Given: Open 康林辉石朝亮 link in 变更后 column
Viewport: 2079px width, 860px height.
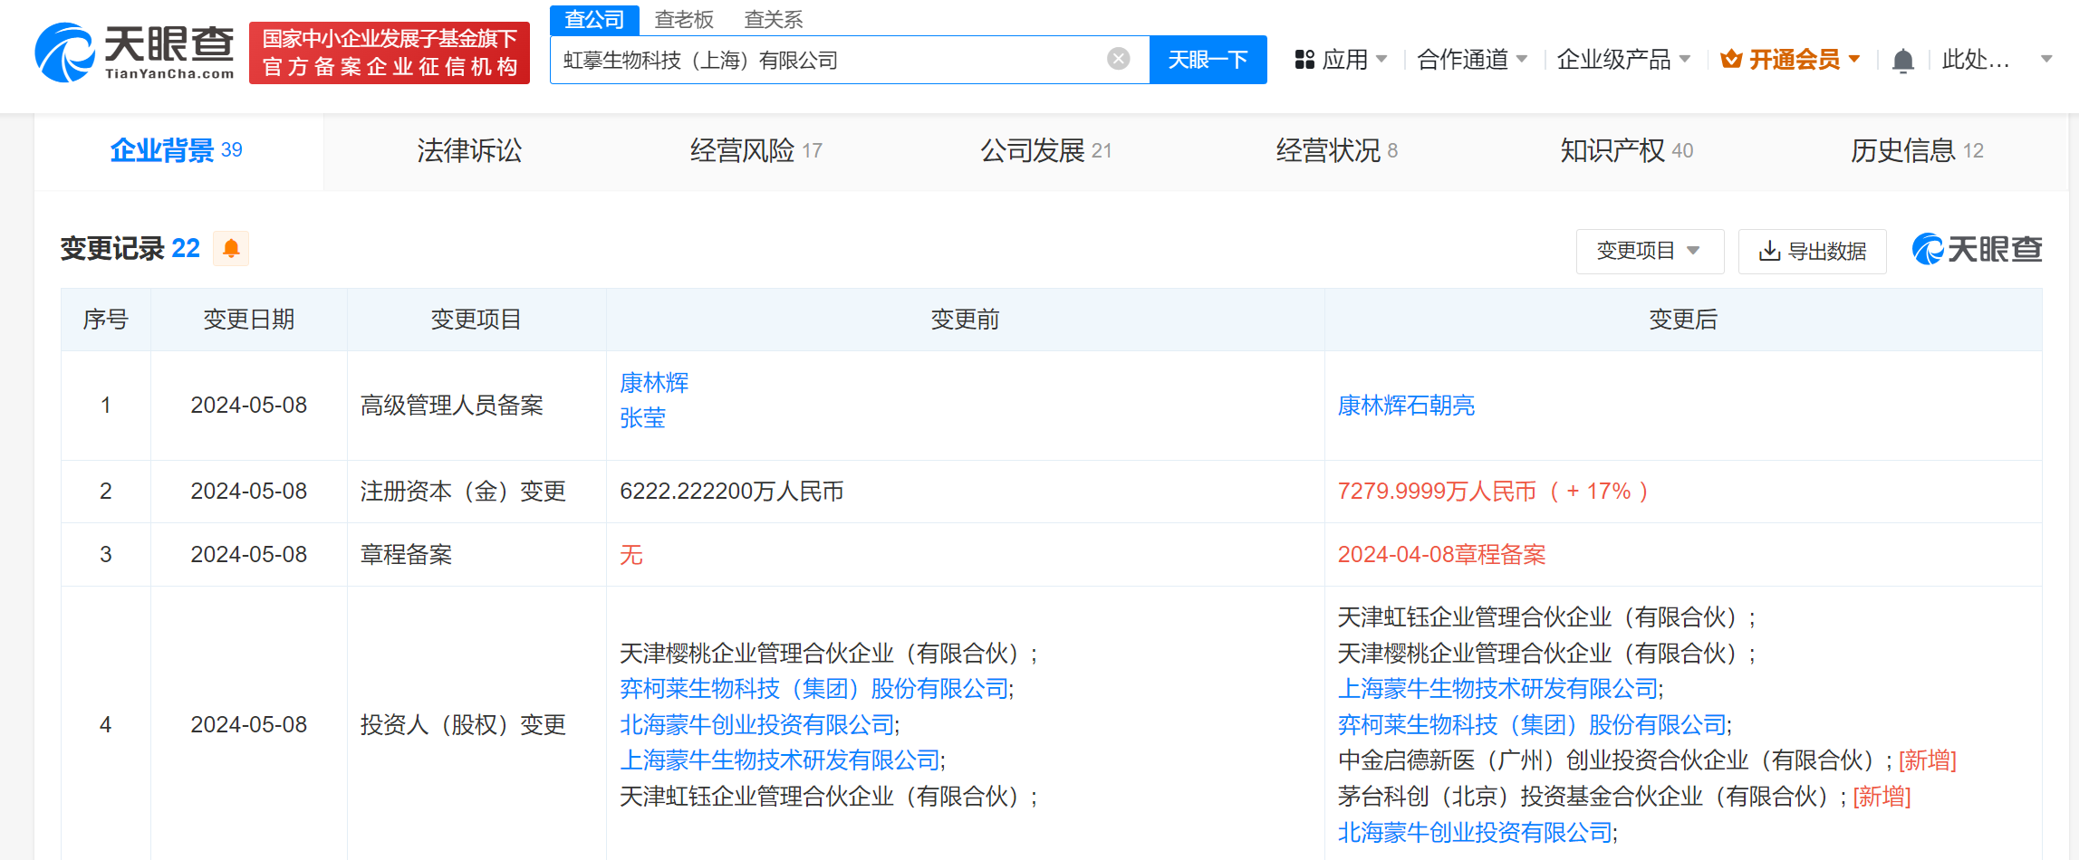Looking at the screenshot, I should point(1406,406).
